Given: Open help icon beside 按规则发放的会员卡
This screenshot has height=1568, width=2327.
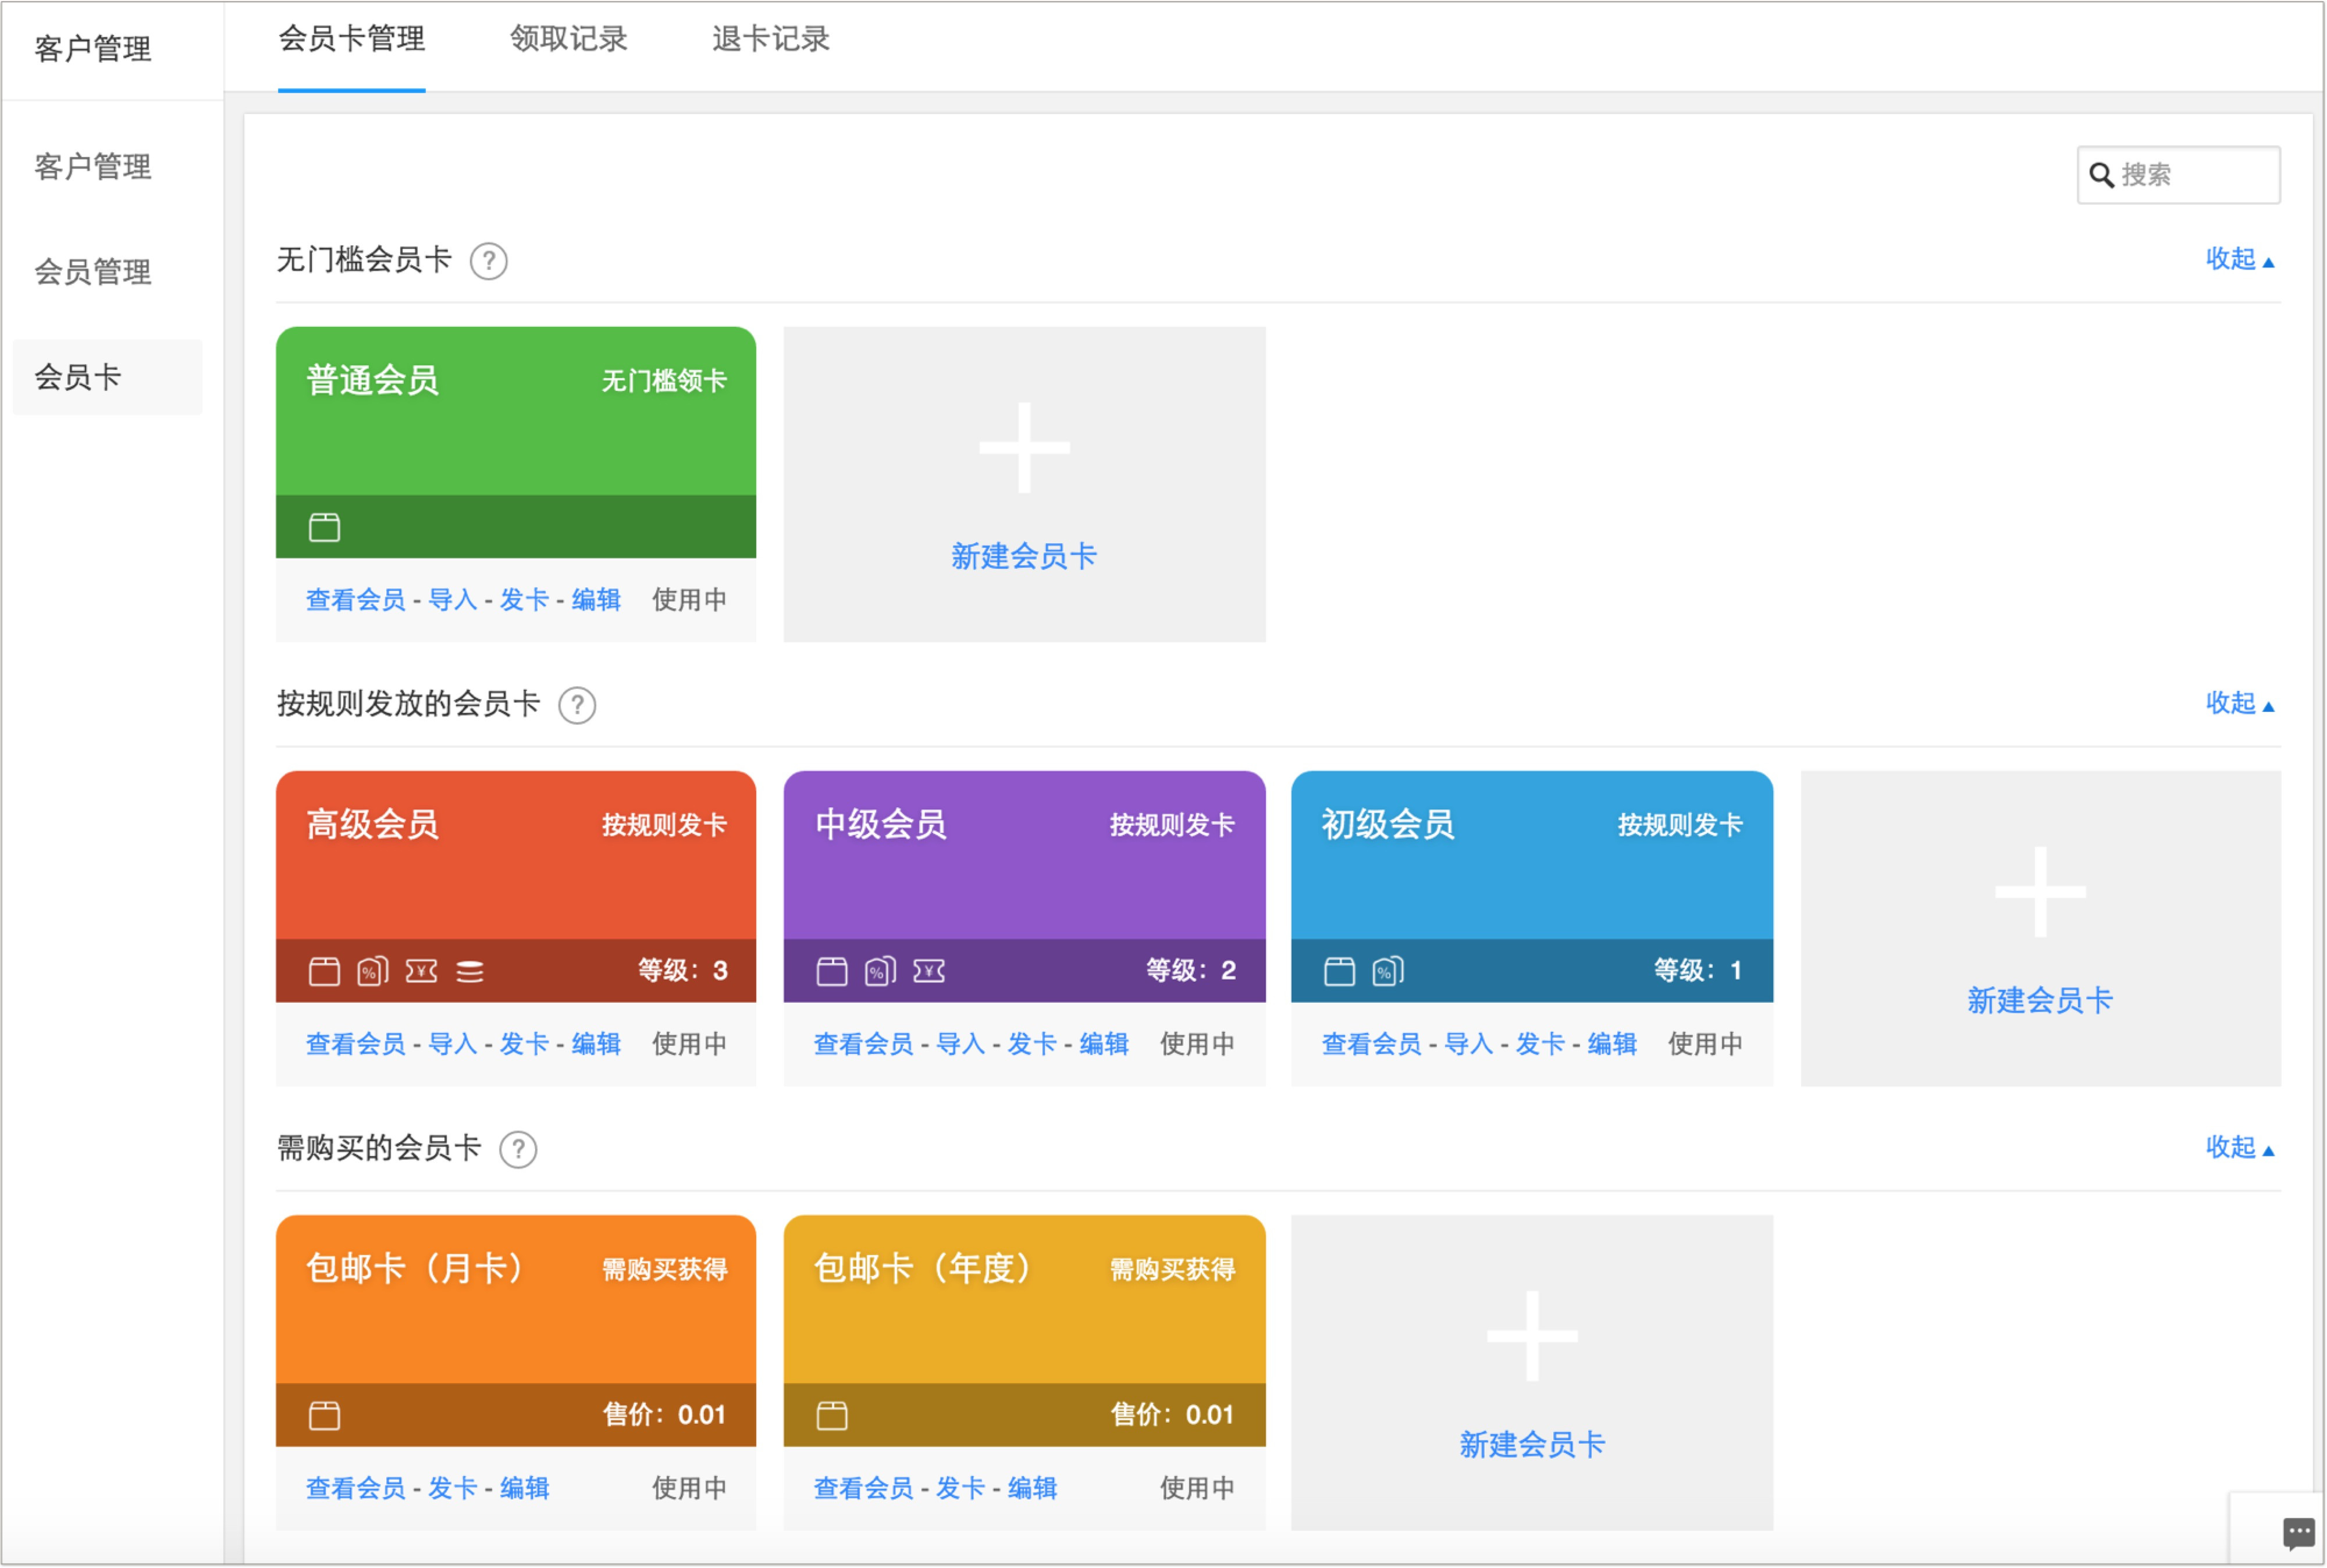Looking at the screenshot, I should pos(577,705).
